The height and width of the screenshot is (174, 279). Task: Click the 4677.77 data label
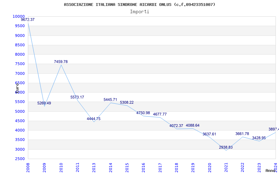(x=160, y=114)
